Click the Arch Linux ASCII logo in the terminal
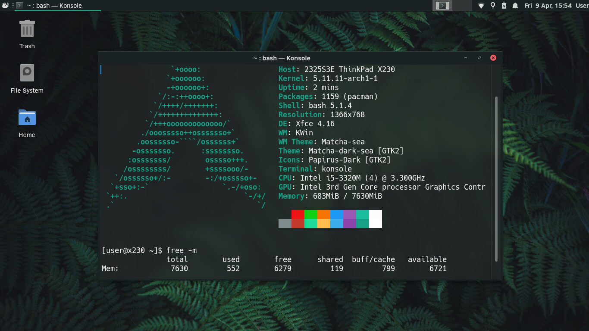Screen dimensions: 589x331 coord(186,137)
